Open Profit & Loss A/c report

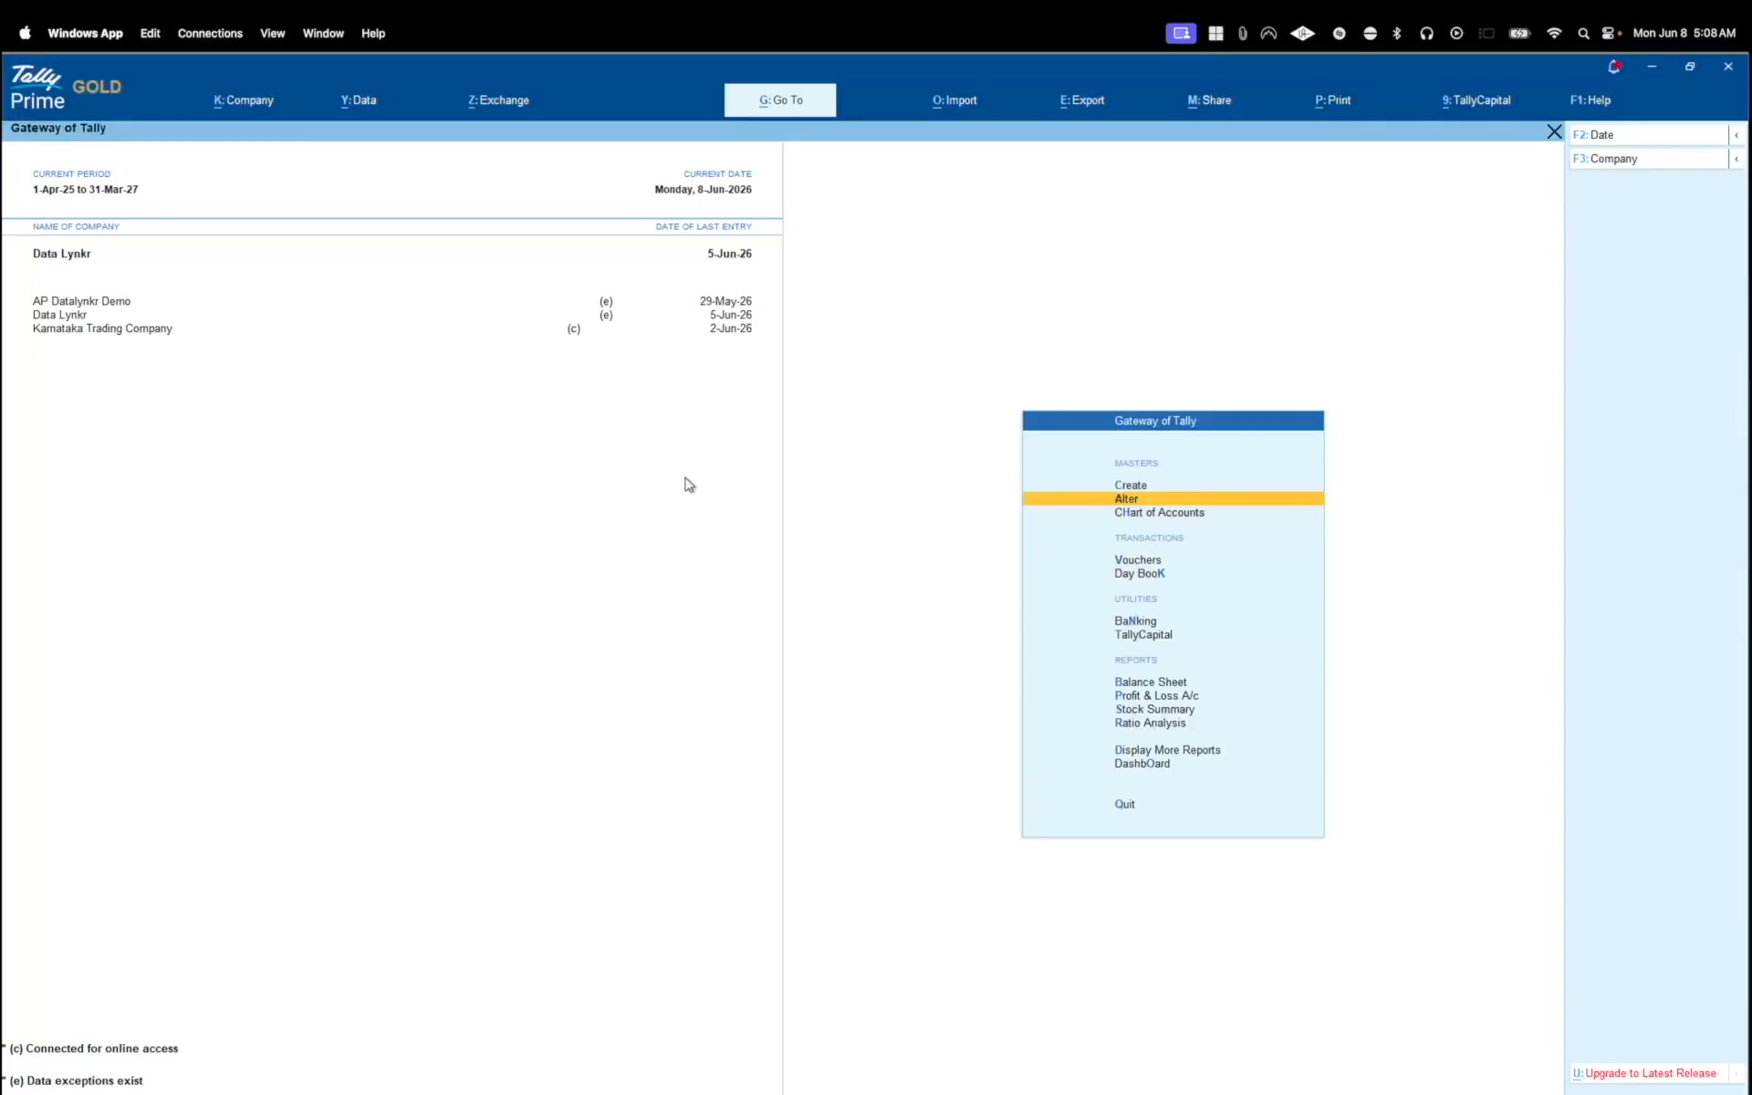pyautogui.click(x=1156, y=696)
